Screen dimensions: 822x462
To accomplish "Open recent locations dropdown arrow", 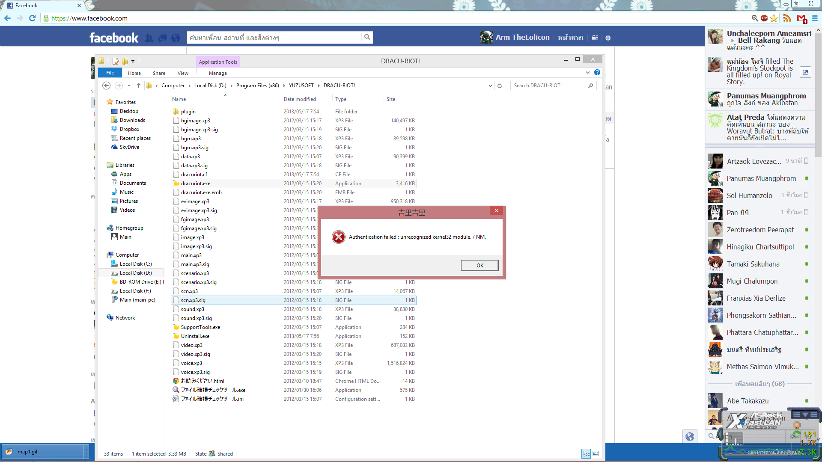I will pyautogui.click(x=129, y=86).
